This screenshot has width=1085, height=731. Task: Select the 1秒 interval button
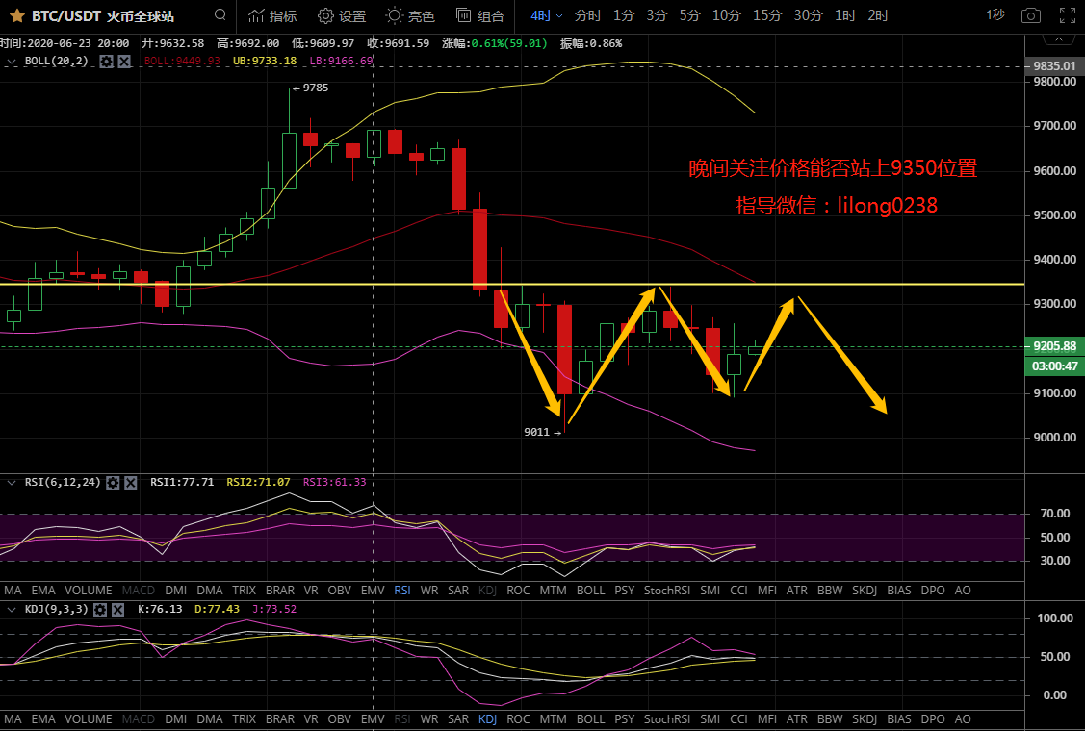pos(995,15)
